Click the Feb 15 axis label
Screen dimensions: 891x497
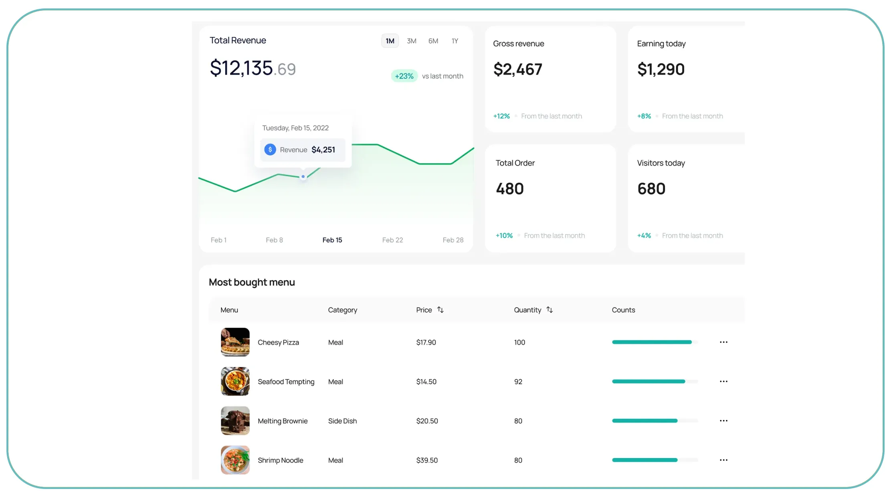[x=332, y=240]
